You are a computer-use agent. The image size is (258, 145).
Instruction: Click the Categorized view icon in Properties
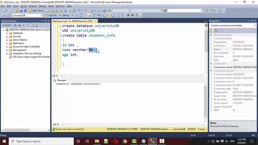[x=212, y=31]
